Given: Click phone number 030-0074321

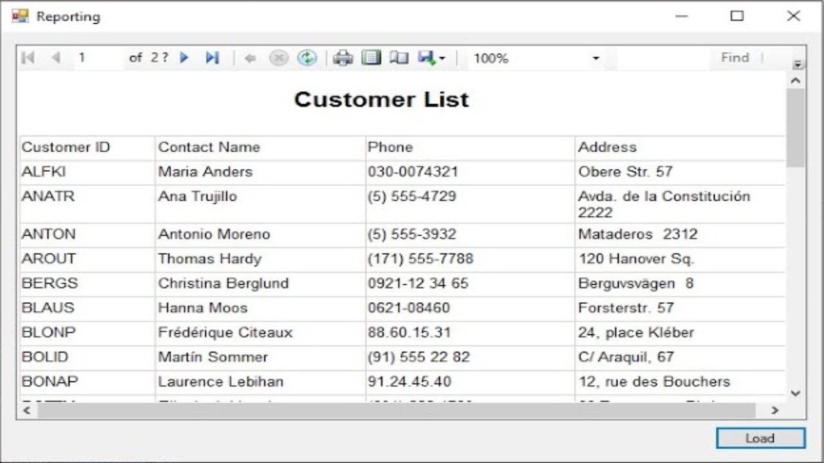Looking at the screenshot, I should (413, 172).
